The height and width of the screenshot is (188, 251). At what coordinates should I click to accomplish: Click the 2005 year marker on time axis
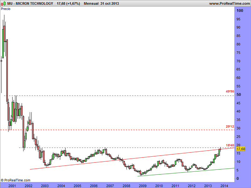[77, 185]
